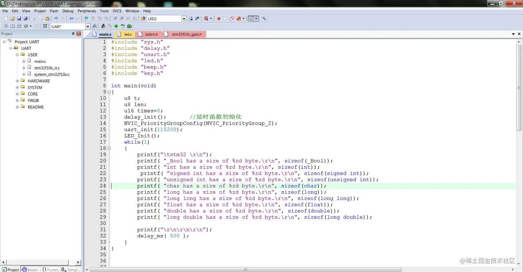Toggle a bookmark on the current line

pyautogui.click(x=86, y=19)
